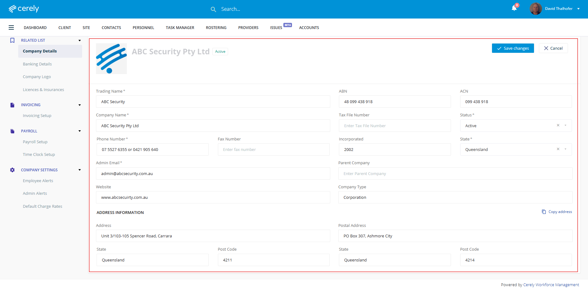This screenshot has height=288, width=588.
Task: Open the Status dropdown arrow
Action: [565, 125]
